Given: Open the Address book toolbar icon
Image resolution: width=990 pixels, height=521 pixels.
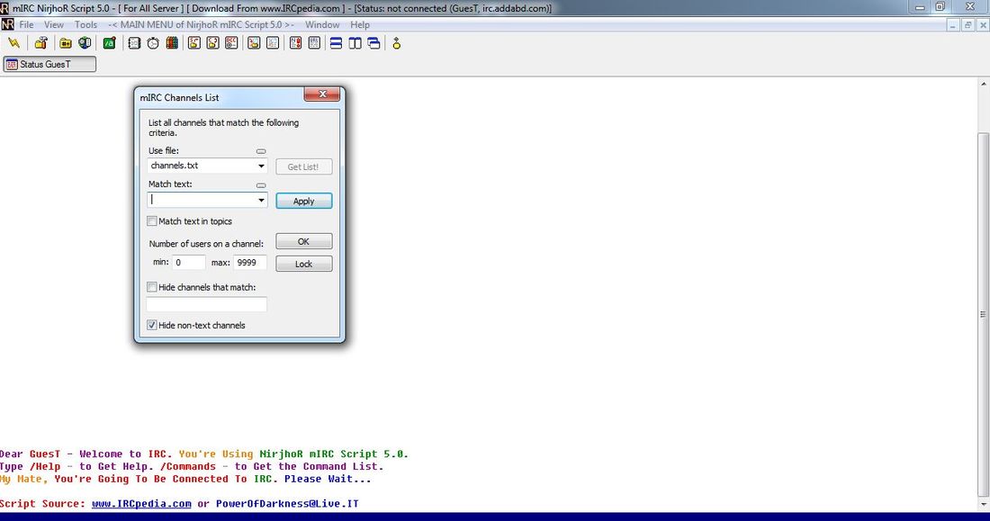Looking at the screenshot, I should [134, 43].
